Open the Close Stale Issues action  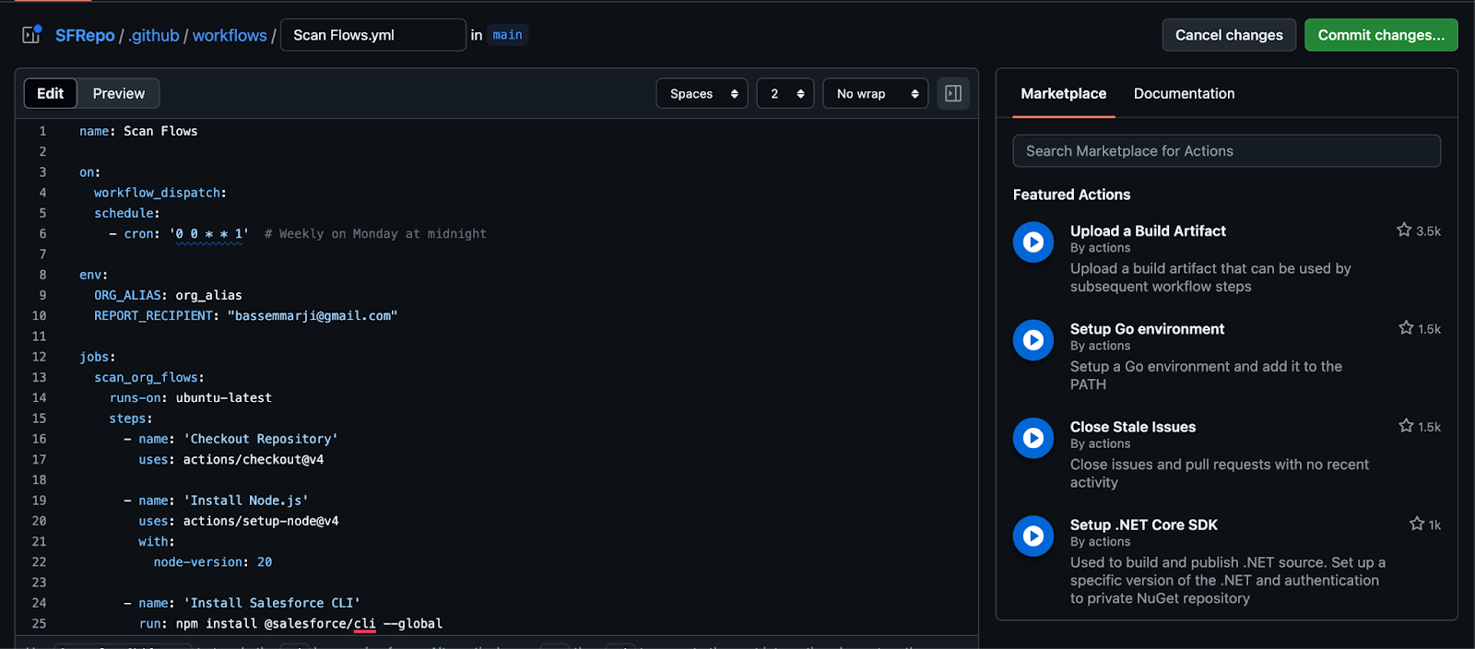coord(1133,427)
